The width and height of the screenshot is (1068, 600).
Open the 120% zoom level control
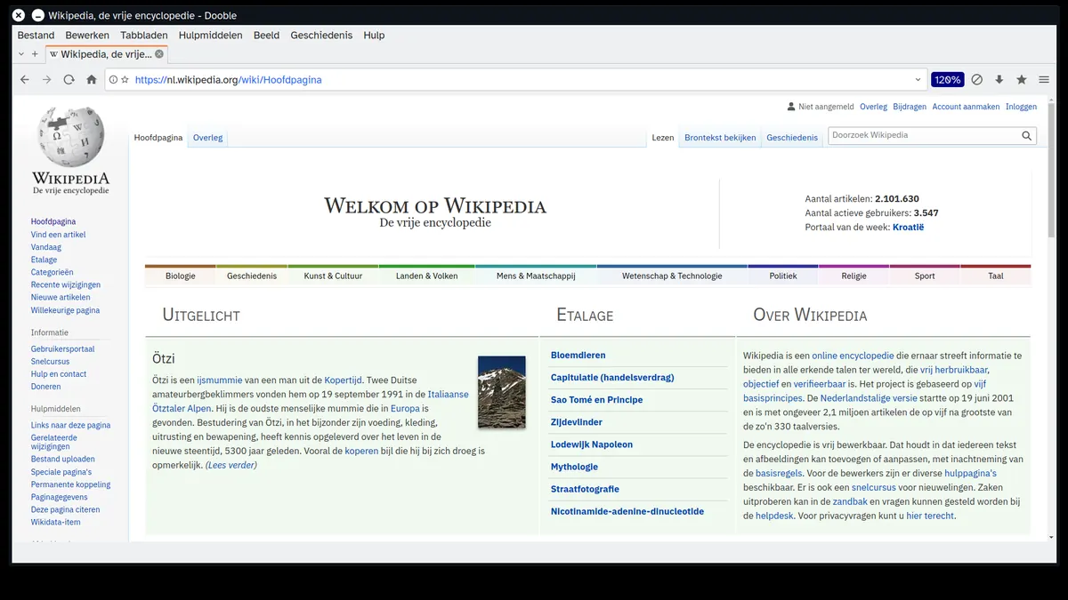pos(948,79)
